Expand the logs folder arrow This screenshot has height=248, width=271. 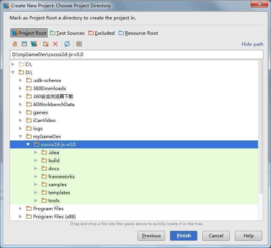[x=21, y=129]
